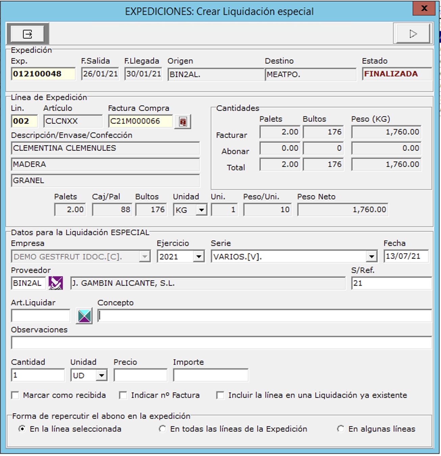
Task: Enable Marcar como recibida checkbox
Action: point(15,395)
